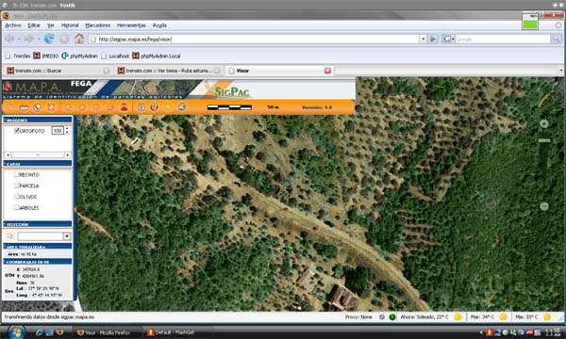Screen dimensions: 566x339
Task: Toggle the ORTOFOTO checkbox
Action: coord(16,130)
